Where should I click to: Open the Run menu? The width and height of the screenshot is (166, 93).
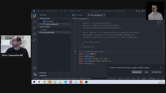click(66, 11)
